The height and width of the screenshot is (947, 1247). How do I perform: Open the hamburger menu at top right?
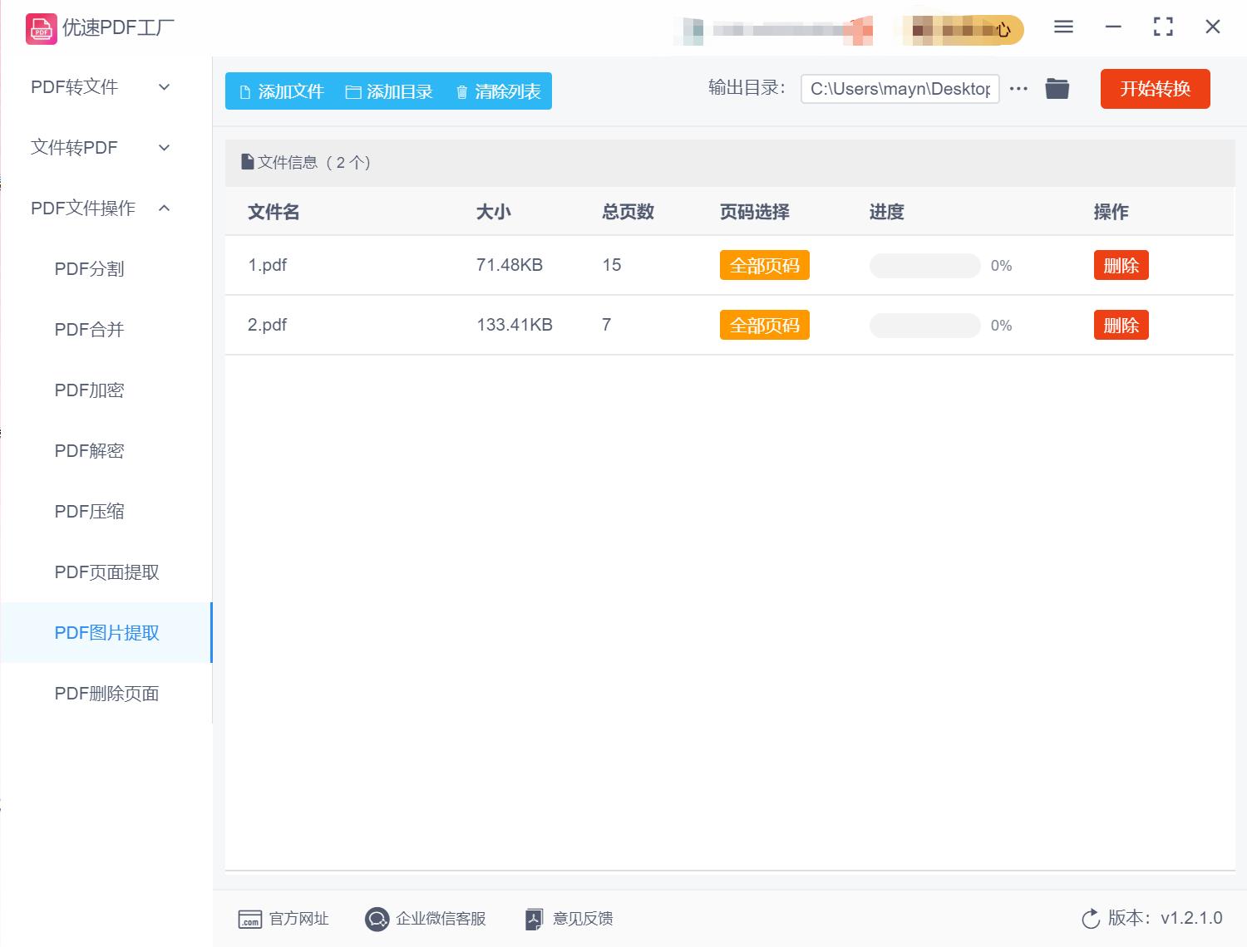1062,27
